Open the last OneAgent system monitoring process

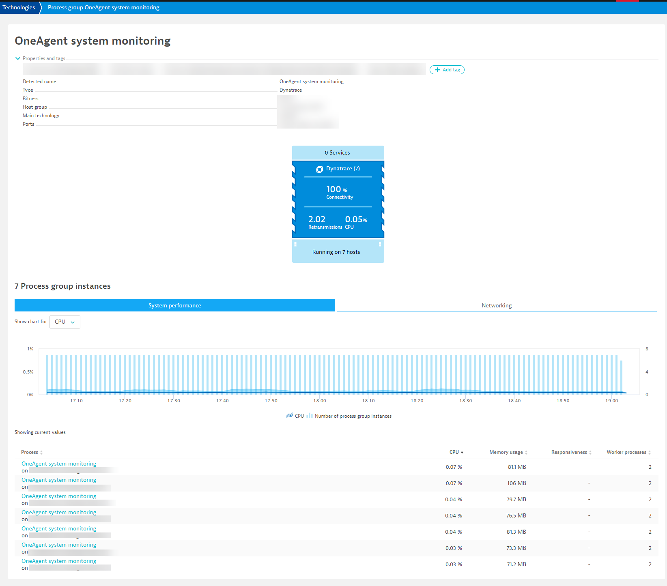pos(59,561)
